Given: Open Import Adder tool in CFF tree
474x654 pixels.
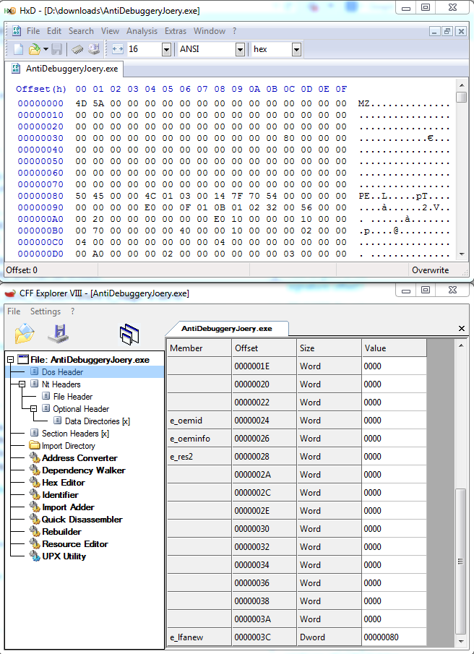Looking at the screenshot, I should pos(68,507).
